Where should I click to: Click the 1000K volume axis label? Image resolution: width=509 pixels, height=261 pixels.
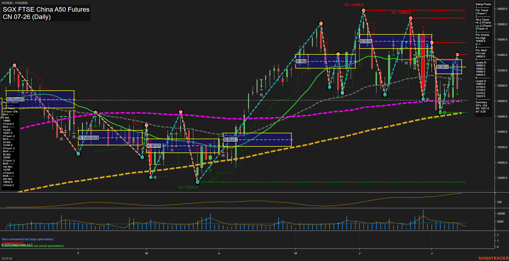(501, 214)
